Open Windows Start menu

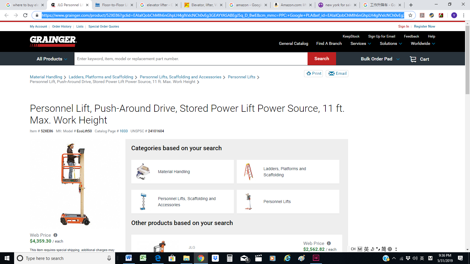pos(7,258)
